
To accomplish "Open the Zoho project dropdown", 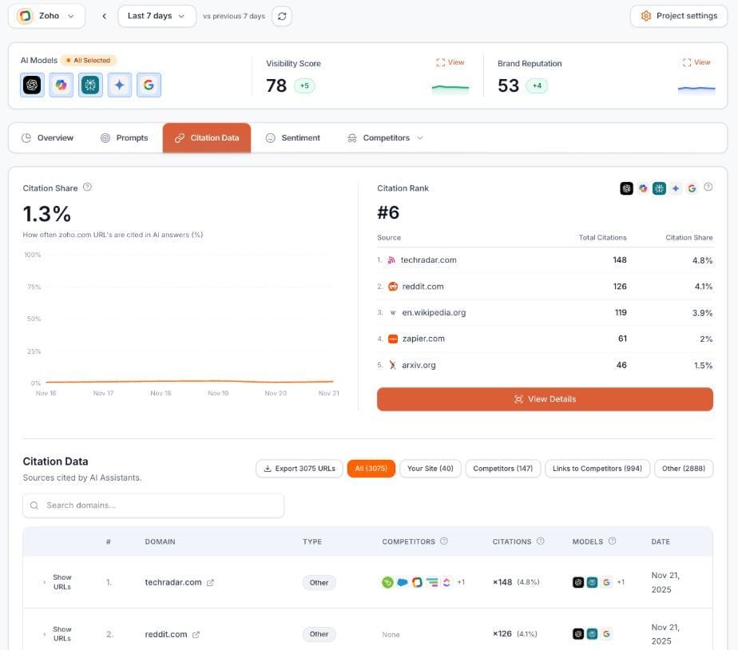I will point(46,16).
